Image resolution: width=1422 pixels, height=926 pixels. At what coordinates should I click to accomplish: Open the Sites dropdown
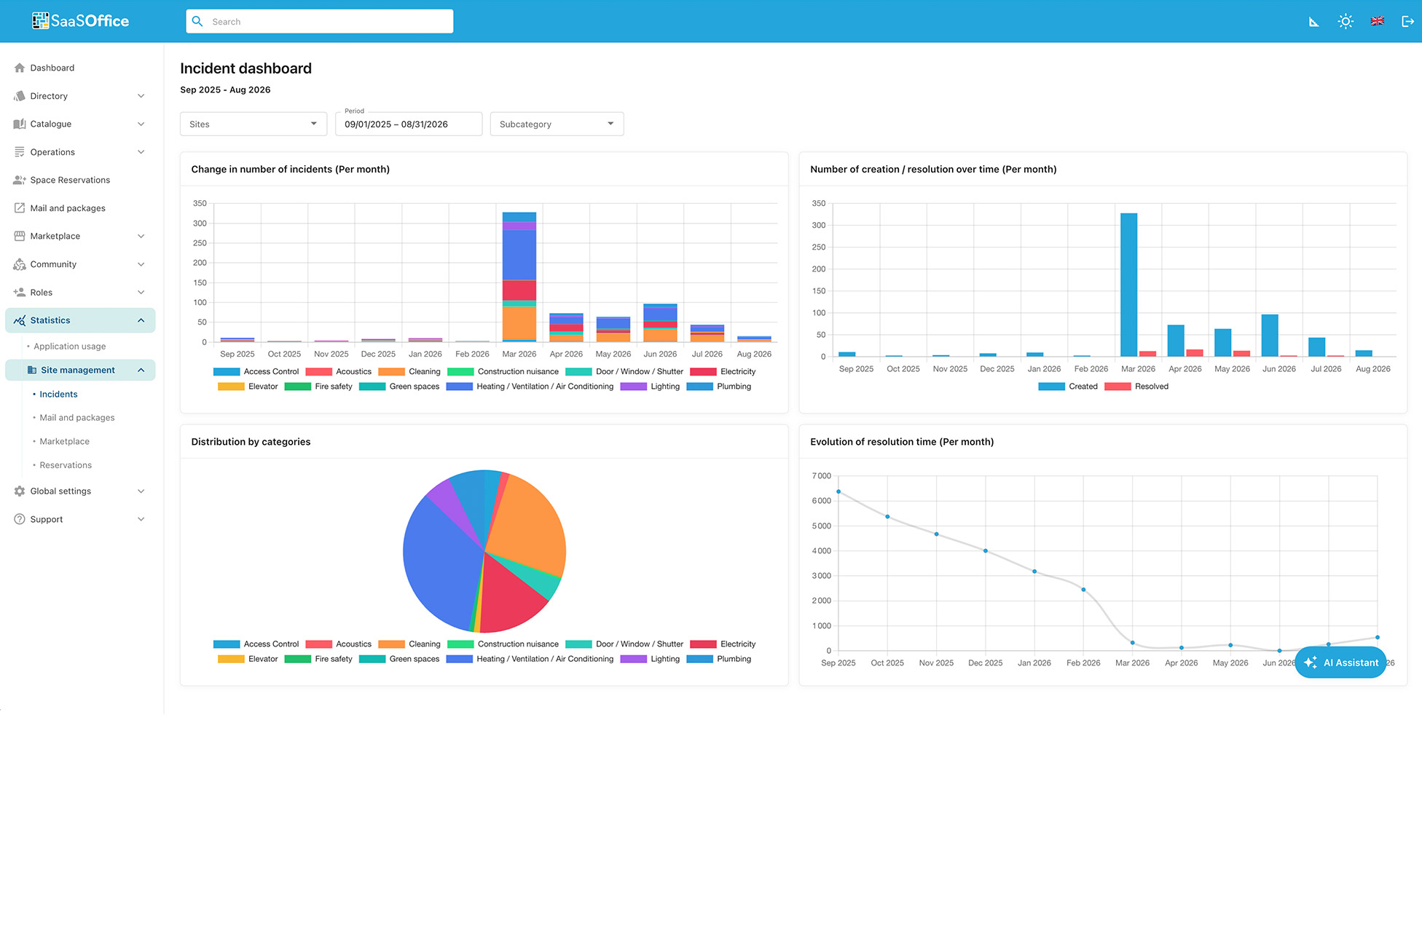click(253, 124)
